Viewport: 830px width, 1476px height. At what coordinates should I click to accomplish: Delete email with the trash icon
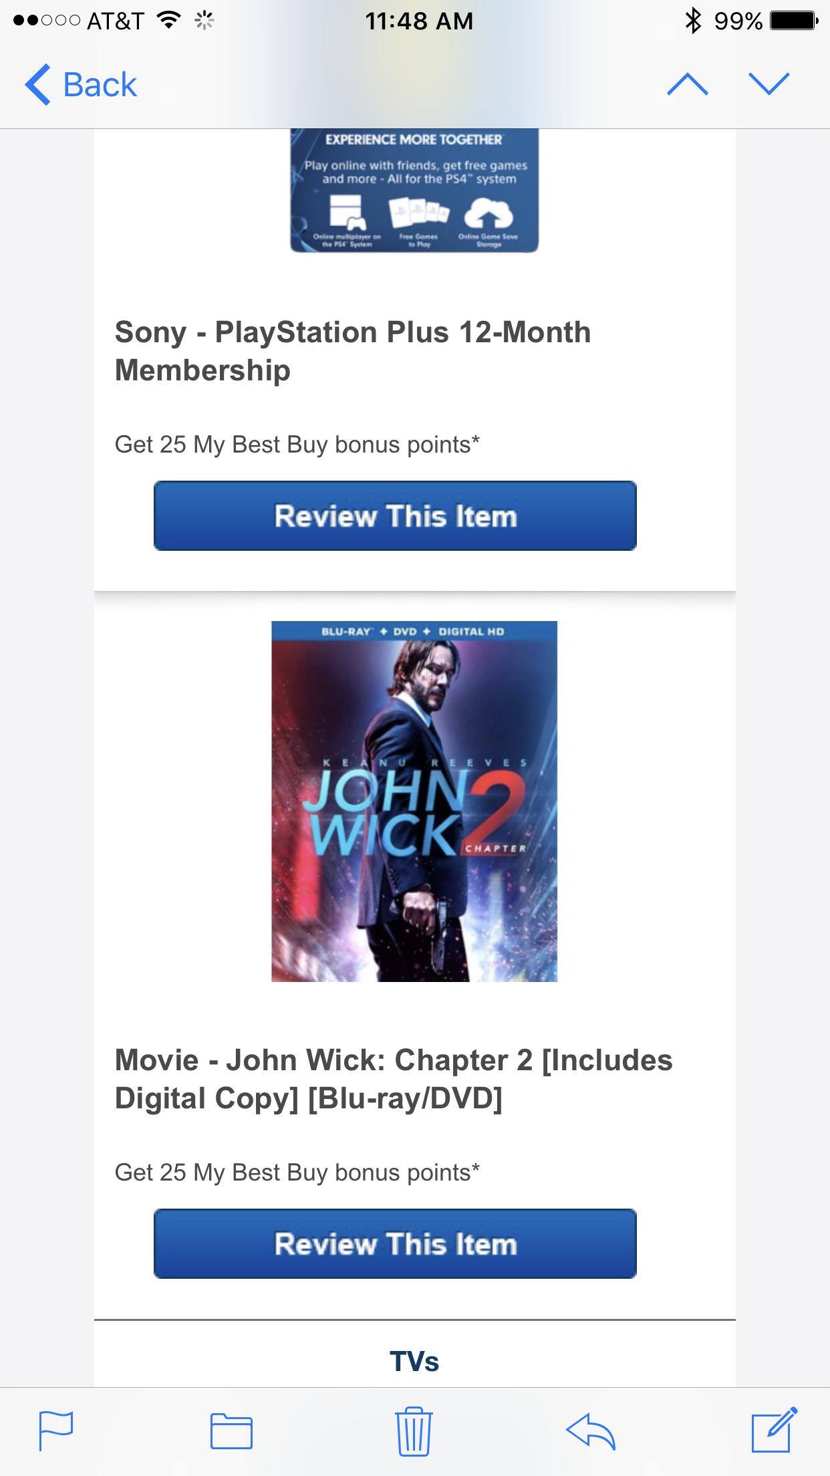[x=414, y=1431]
